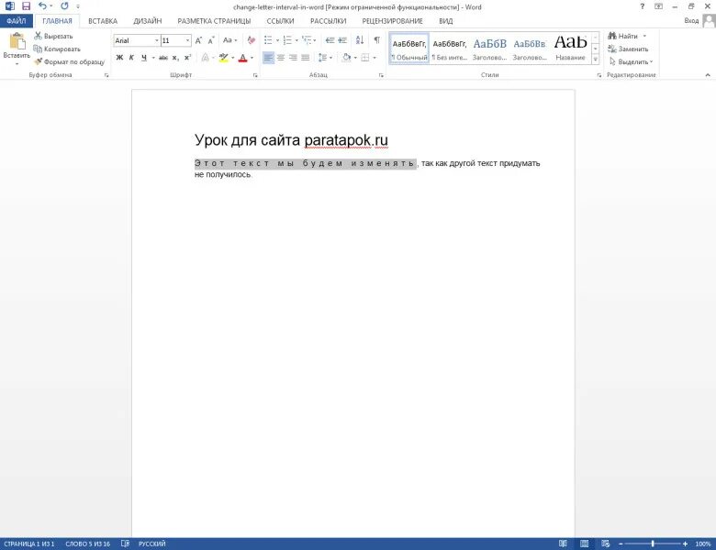
Task: Align text right
Action: [x=293, y=58]
